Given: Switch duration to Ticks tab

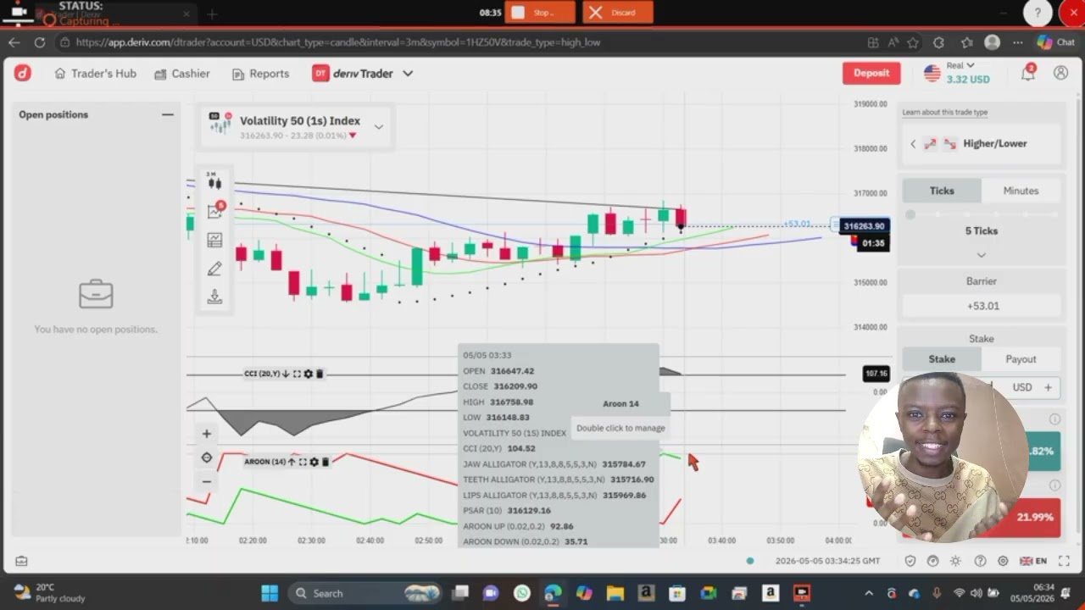Looking at the screenshot, I should [942, 191].
